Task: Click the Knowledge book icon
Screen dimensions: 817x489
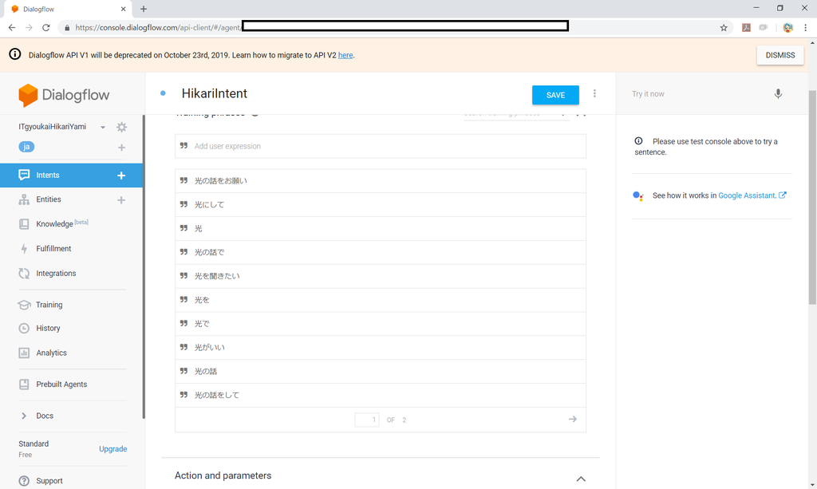Action: (x=24, y=224)
